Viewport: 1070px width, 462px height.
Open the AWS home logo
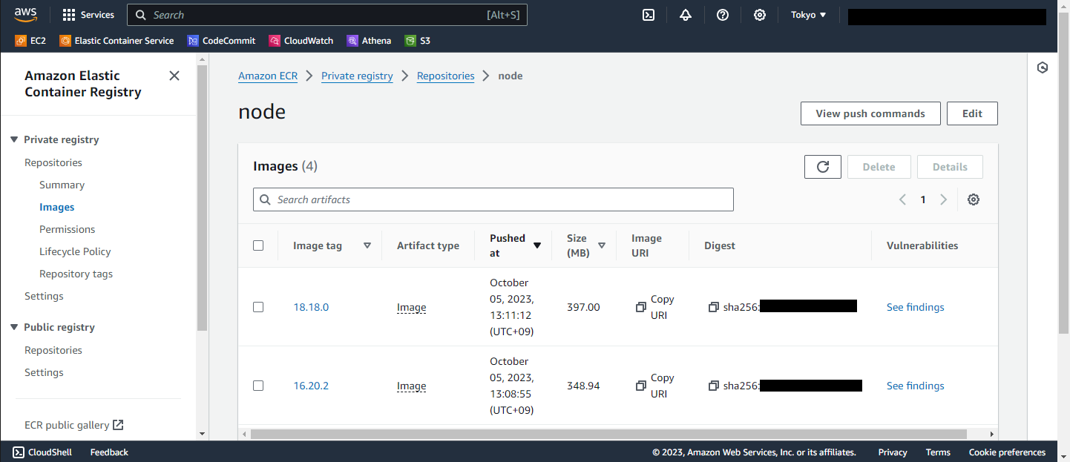click(25, 15)
